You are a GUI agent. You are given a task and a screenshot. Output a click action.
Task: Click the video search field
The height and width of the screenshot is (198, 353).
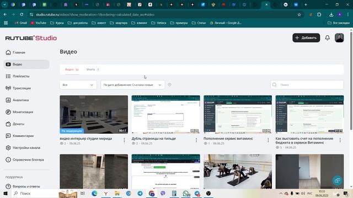307,85
